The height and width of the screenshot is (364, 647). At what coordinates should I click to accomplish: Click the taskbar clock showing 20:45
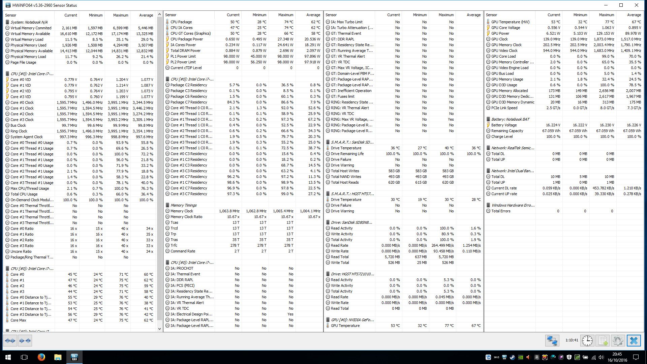point(617,357)
